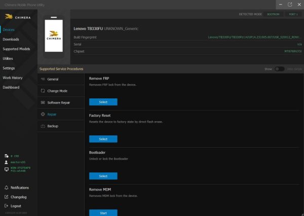Open the Downloads page
Image resolution: width=304 pixels, height=216 pixels.
pos(11,39)
